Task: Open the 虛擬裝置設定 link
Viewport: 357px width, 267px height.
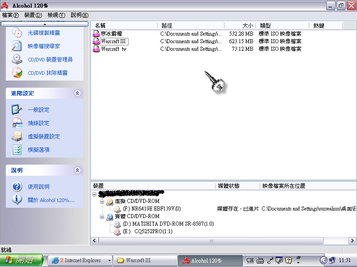Action: tap(44, 137)
